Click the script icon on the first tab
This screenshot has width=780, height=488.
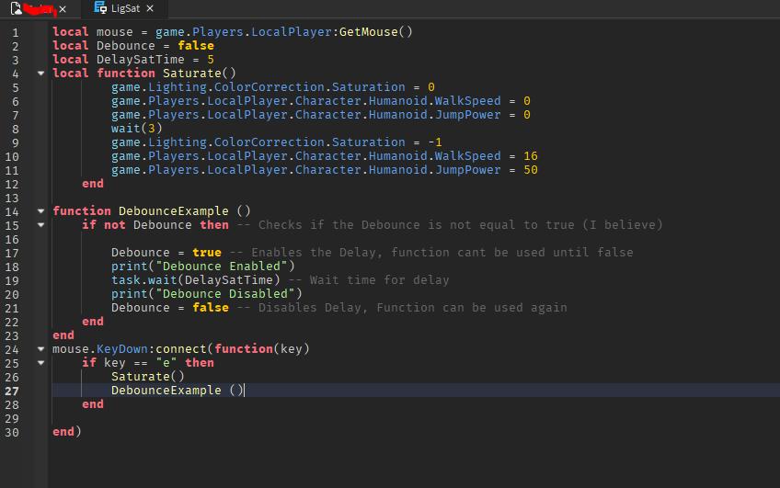pos(17,8)
